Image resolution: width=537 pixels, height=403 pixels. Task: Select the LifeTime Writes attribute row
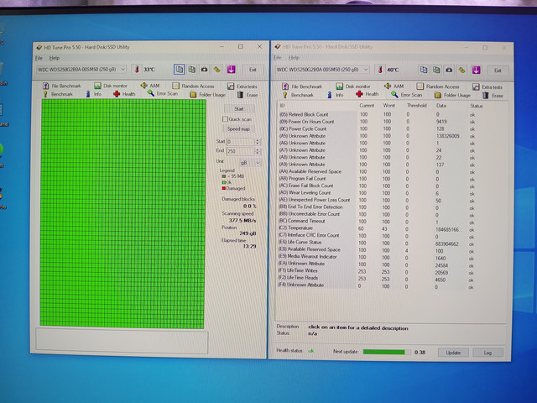click(377, 271)
